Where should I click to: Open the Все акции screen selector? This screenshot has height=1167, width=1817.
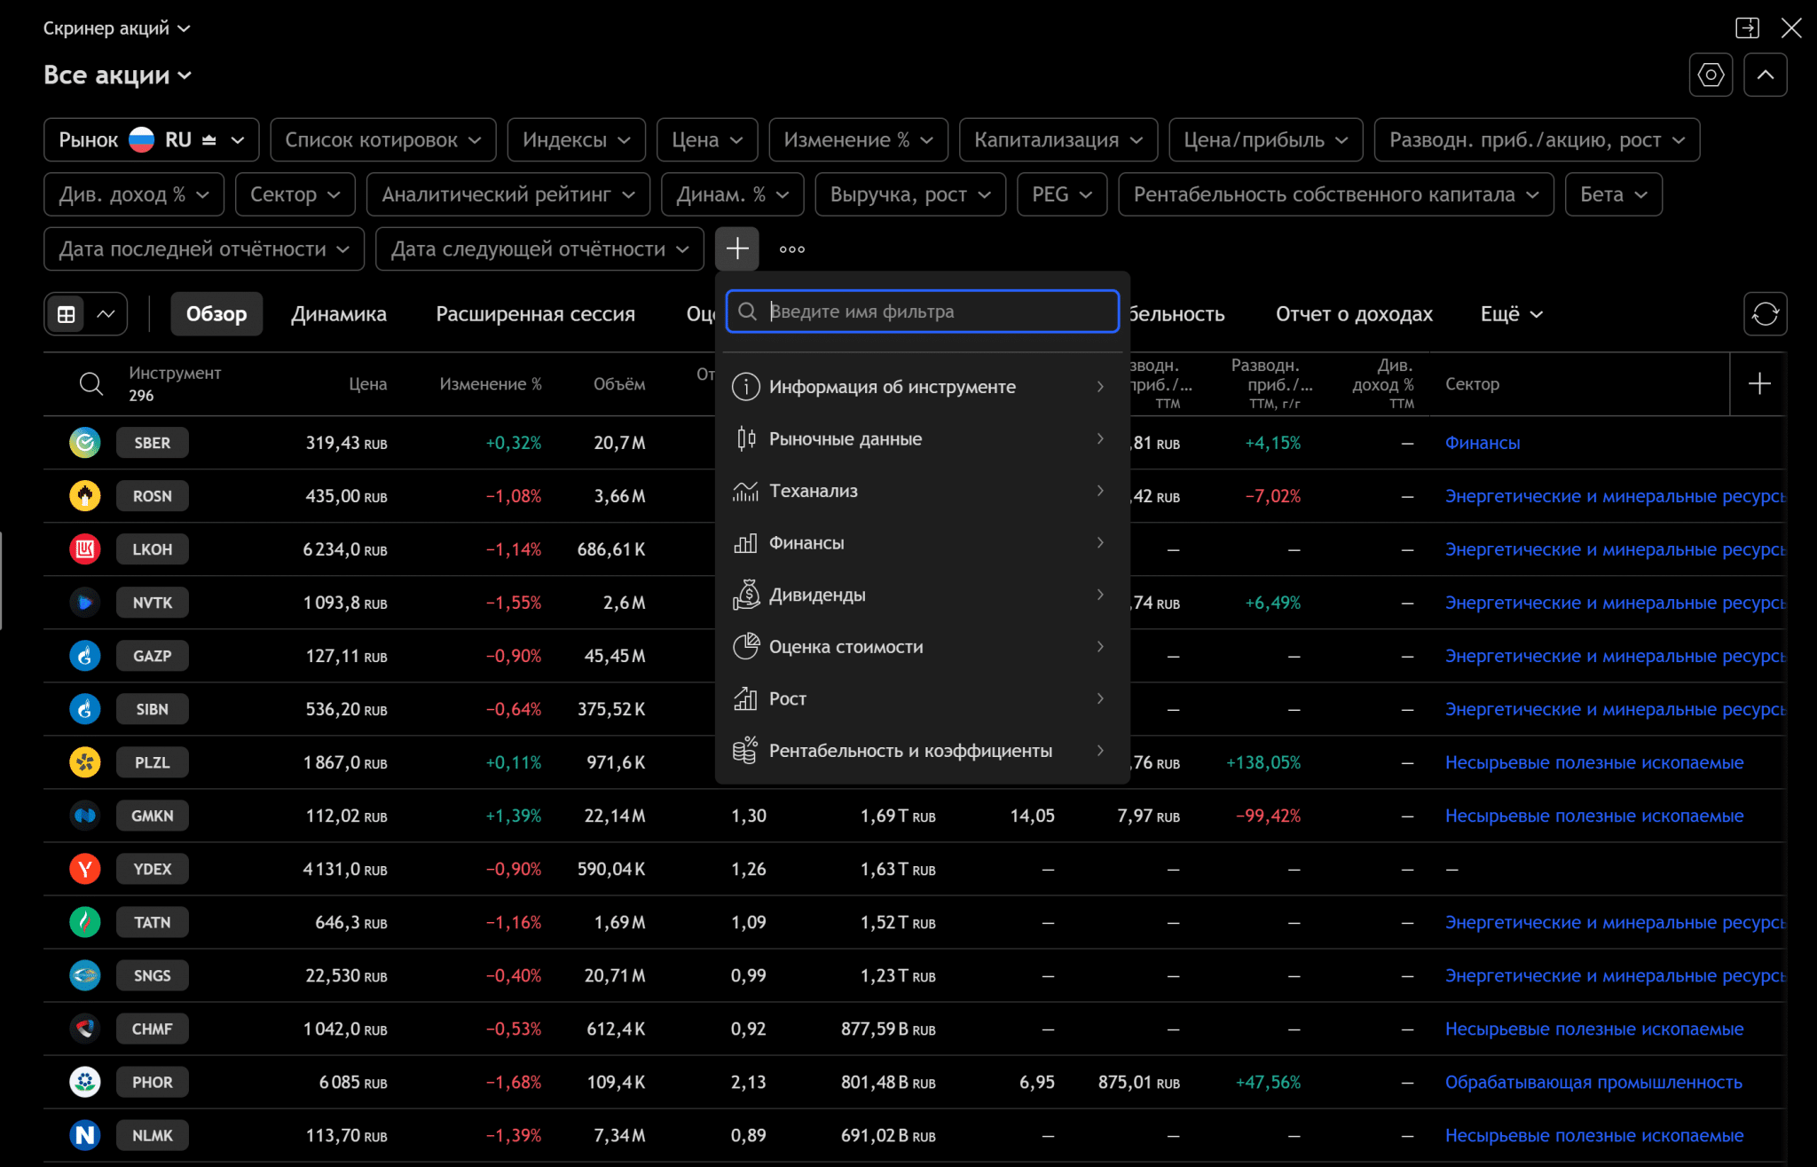(x=117, y=75)
